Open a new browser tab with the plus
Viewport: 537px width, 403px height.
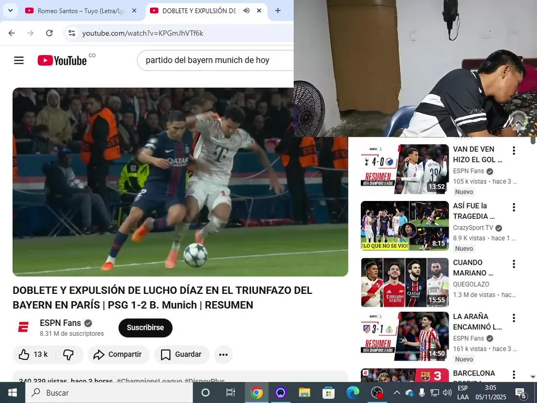point(278,11)
